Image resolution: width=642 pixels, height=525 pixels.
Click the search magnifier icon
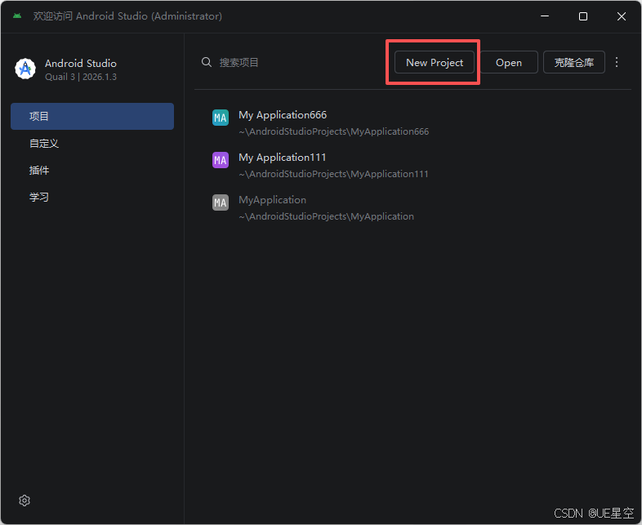[207, 62]
